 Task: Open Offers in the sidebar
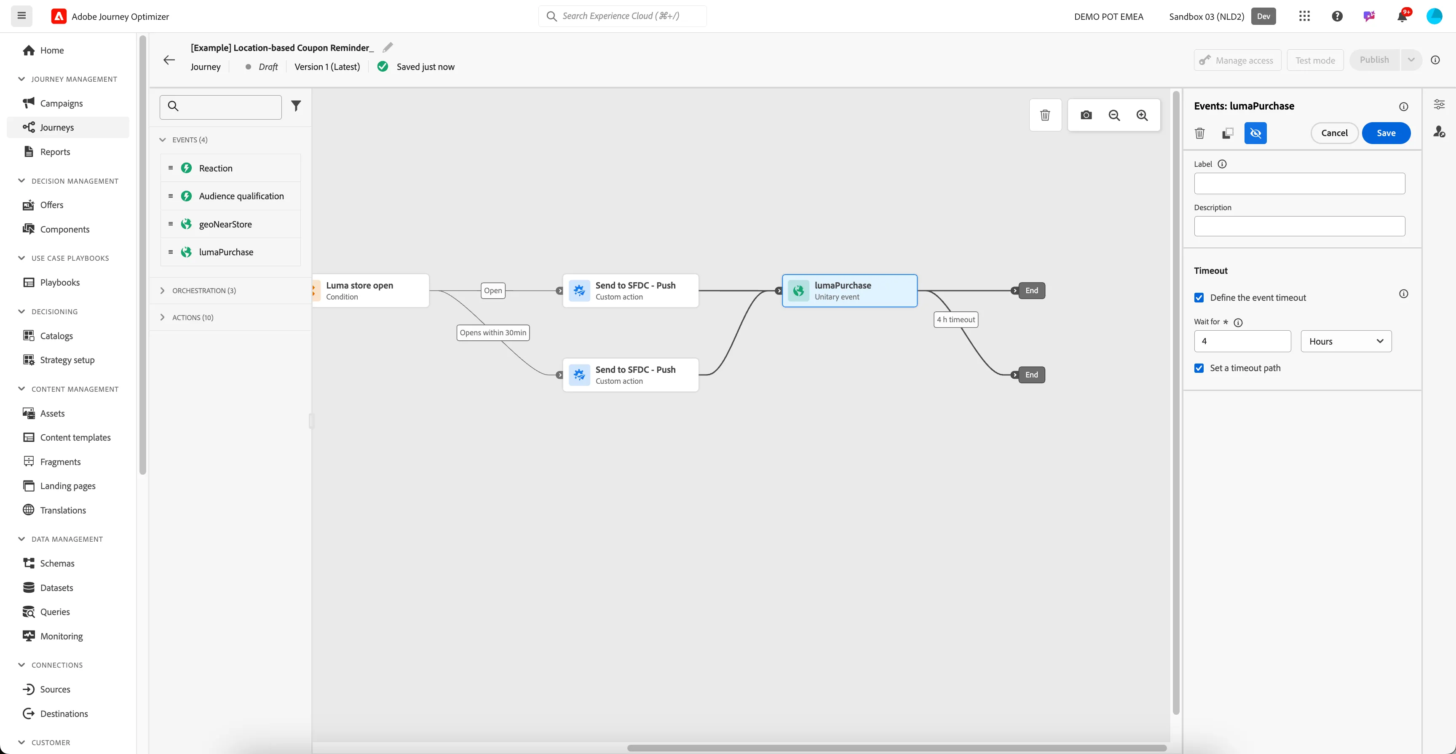click(x=68, y=205)
